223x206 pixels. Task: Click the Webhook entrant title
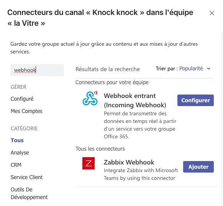[x=135, y=100]
